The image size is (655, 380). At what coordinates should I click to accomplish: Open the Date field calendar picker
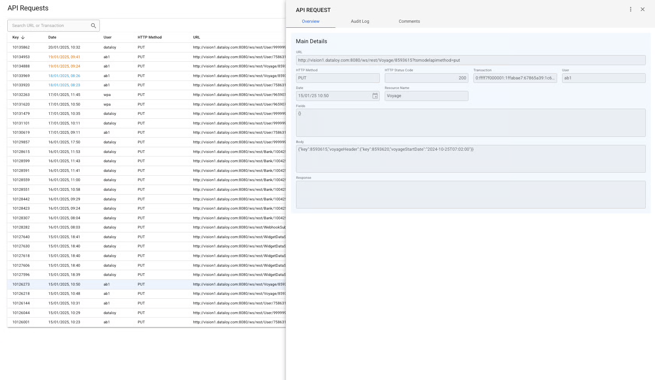pos(375,96)
